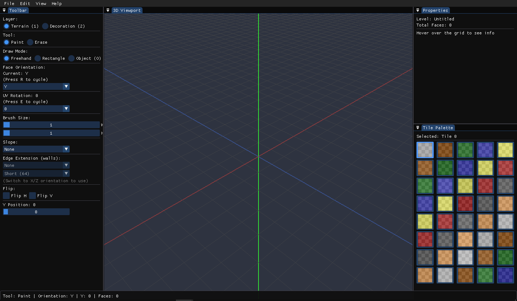Open the Face Orientation Y dropdown
This screenshot has height=301, width=517.
pos(36,87)
